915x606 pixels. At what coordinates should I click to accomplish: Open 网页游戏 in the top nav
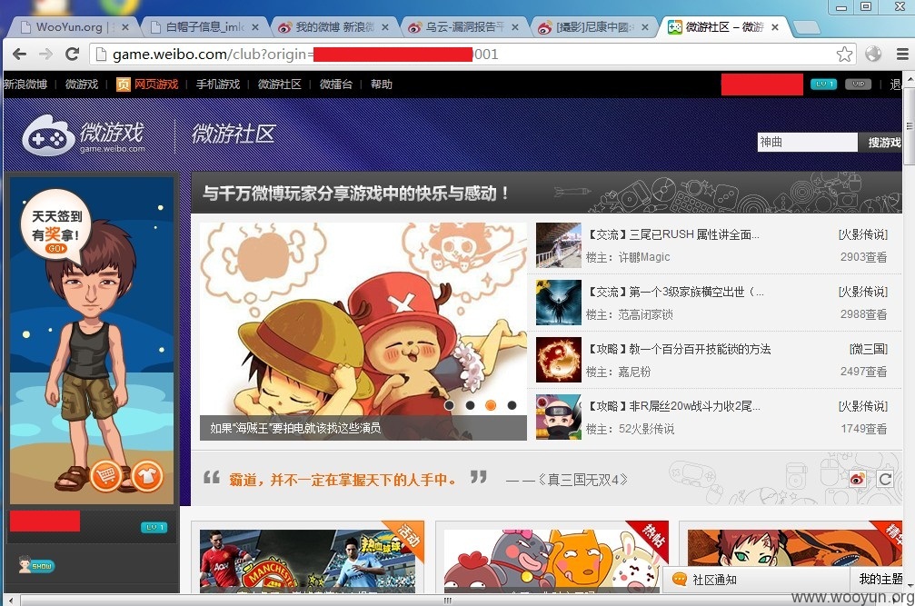(x=147, y=84)
